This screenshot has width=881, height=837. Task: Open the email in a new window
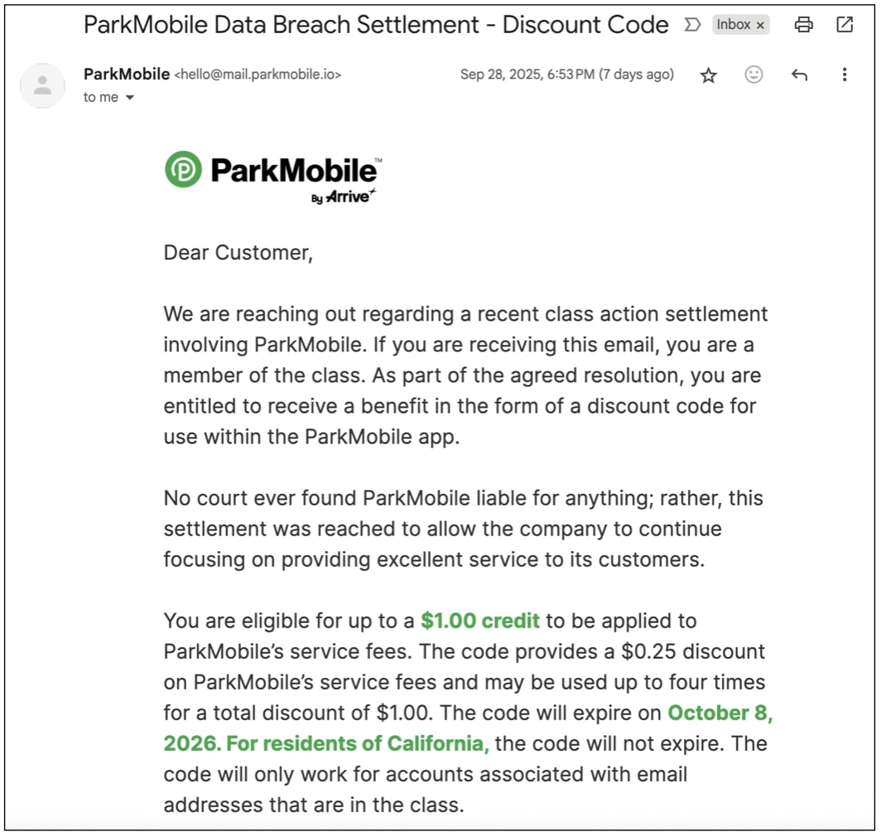tap(844, 25)
